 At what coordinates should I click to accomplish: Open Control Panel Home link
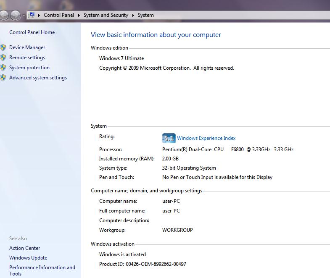(x=32, y=32)
